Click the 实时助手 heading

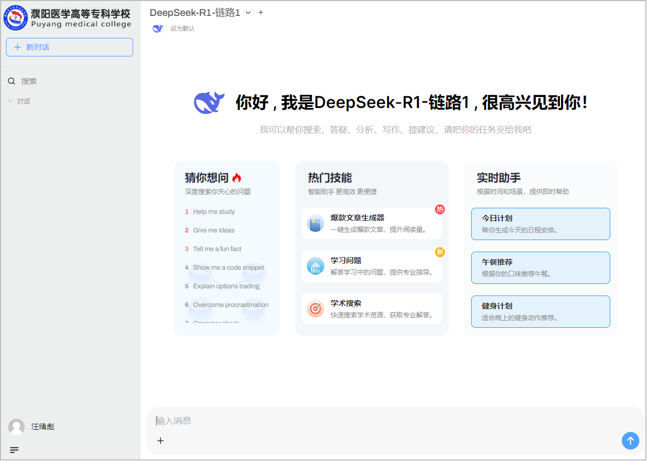499,178
